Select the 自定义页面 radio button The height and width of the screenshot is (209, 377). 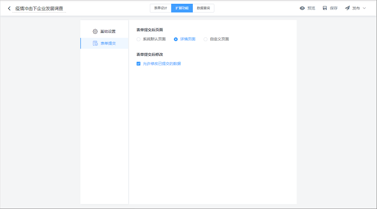tap(205, 39)
